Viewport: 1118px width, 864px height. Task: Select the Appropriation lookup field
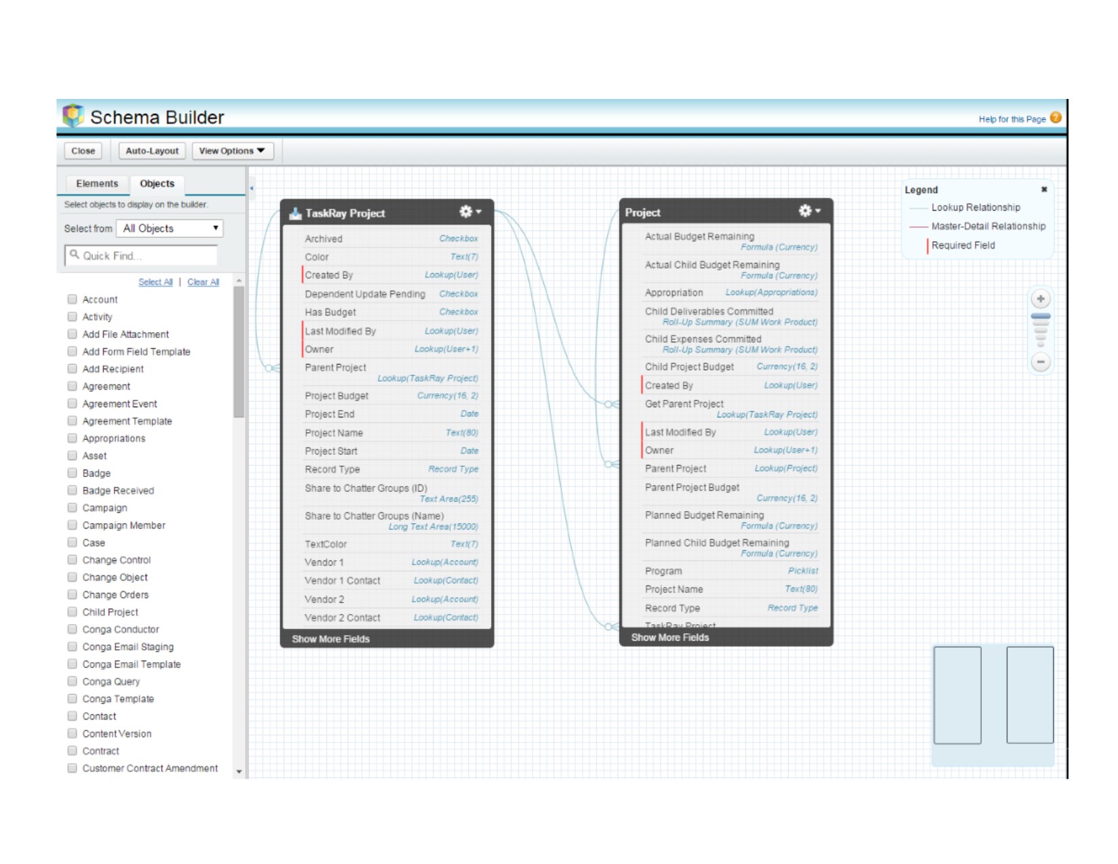730,293
